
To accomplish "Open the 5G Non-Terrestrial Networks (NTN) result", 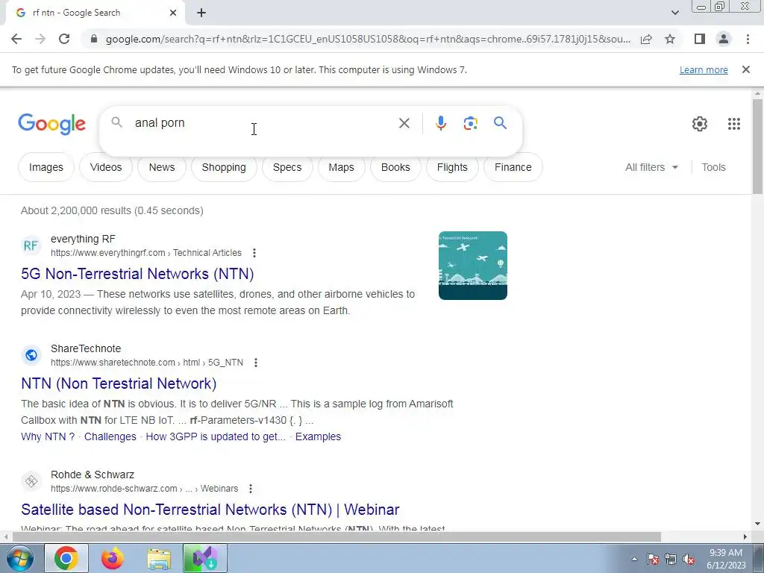I will [x=137, y=274].
